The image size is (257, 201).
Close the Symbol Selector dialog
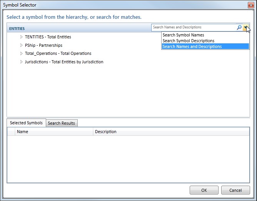(250, 5)
